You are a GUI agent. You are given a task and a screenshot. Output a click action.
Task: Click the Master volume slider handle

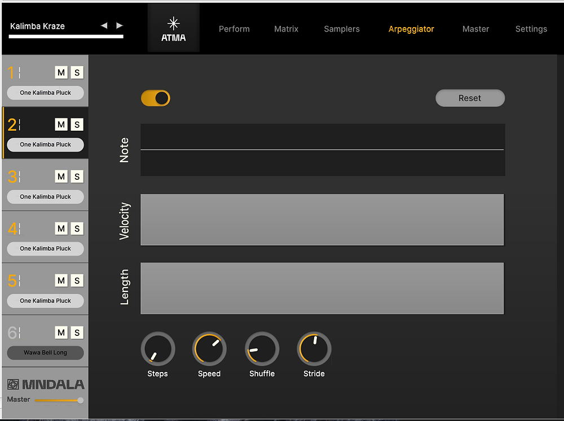(81, 400)
